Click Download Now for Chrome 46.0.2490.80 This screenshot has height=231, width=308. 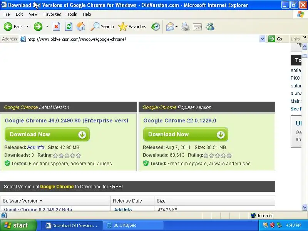coord(47,134)
